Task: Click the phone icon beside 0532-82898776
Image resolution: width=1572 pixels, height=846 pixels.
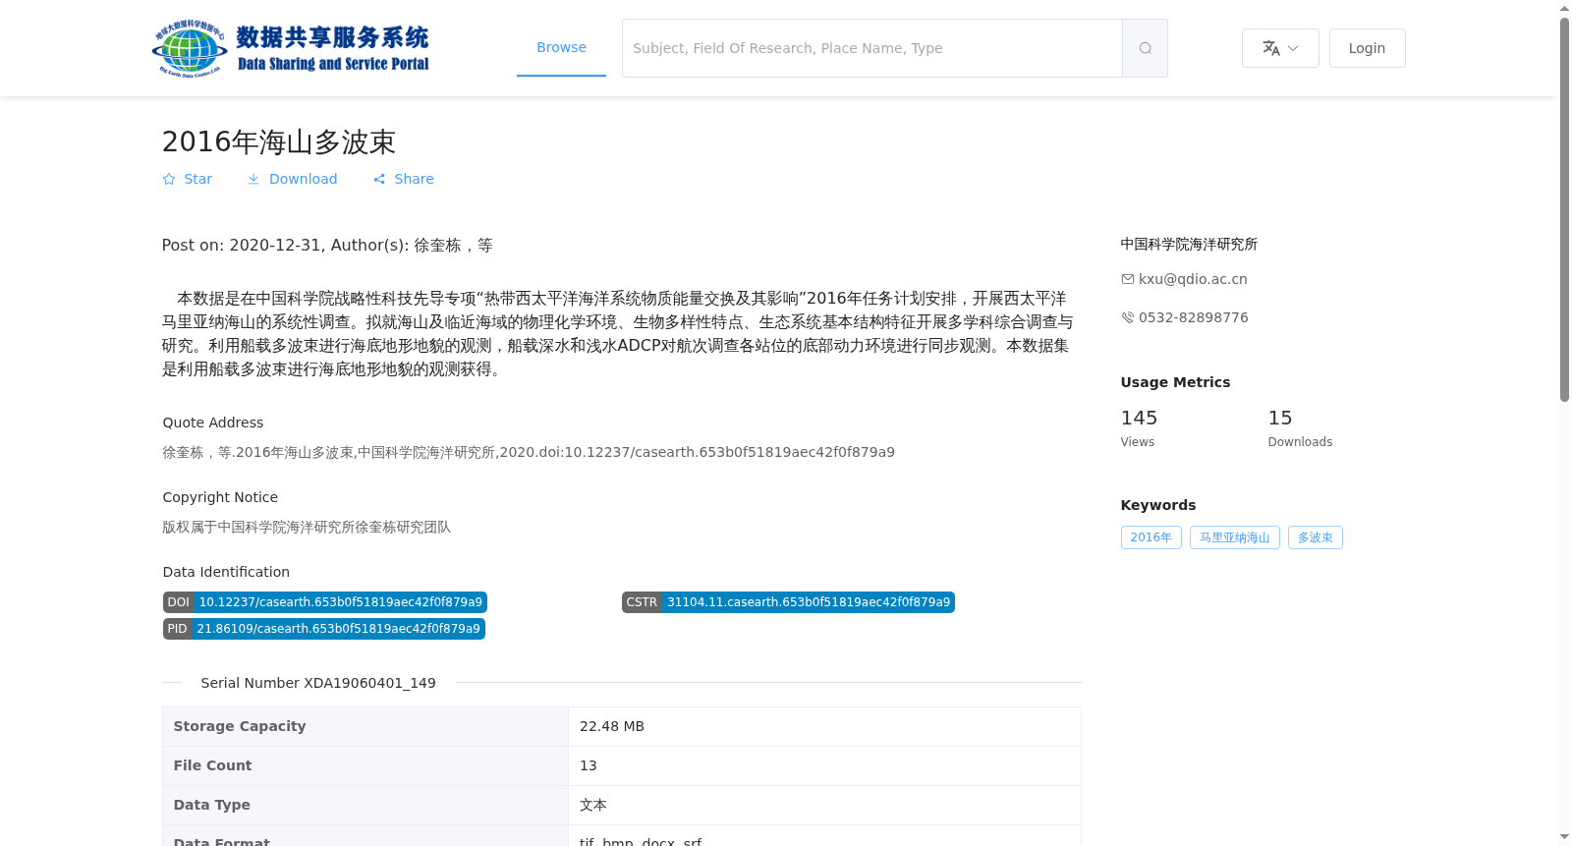Action: pyautogui.click(x=1128, y=317)
